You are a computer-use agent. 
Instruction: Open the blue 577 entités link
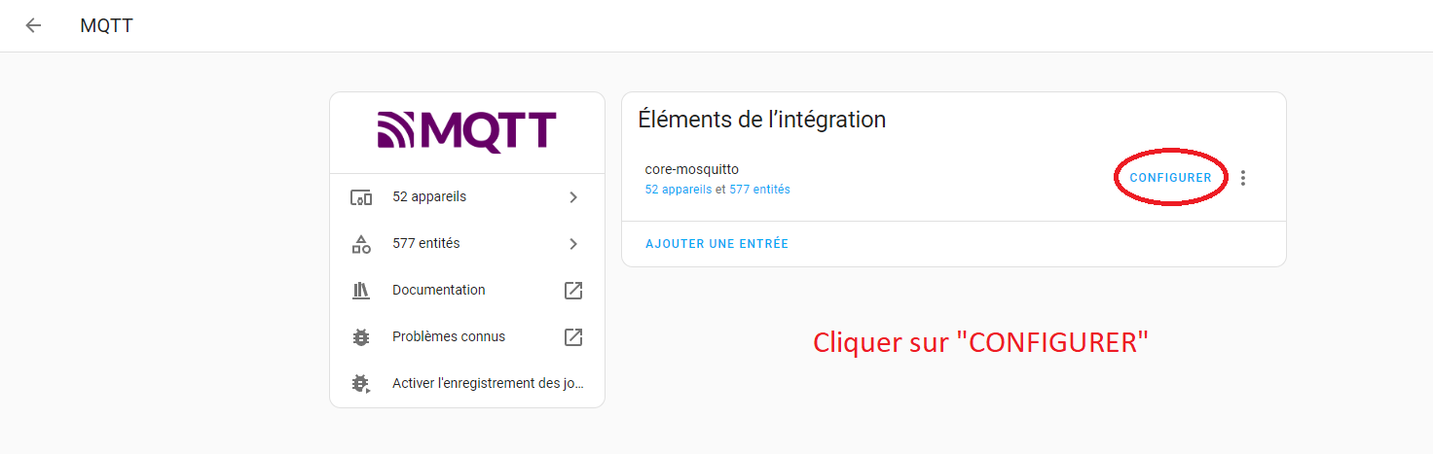point(759,190)
